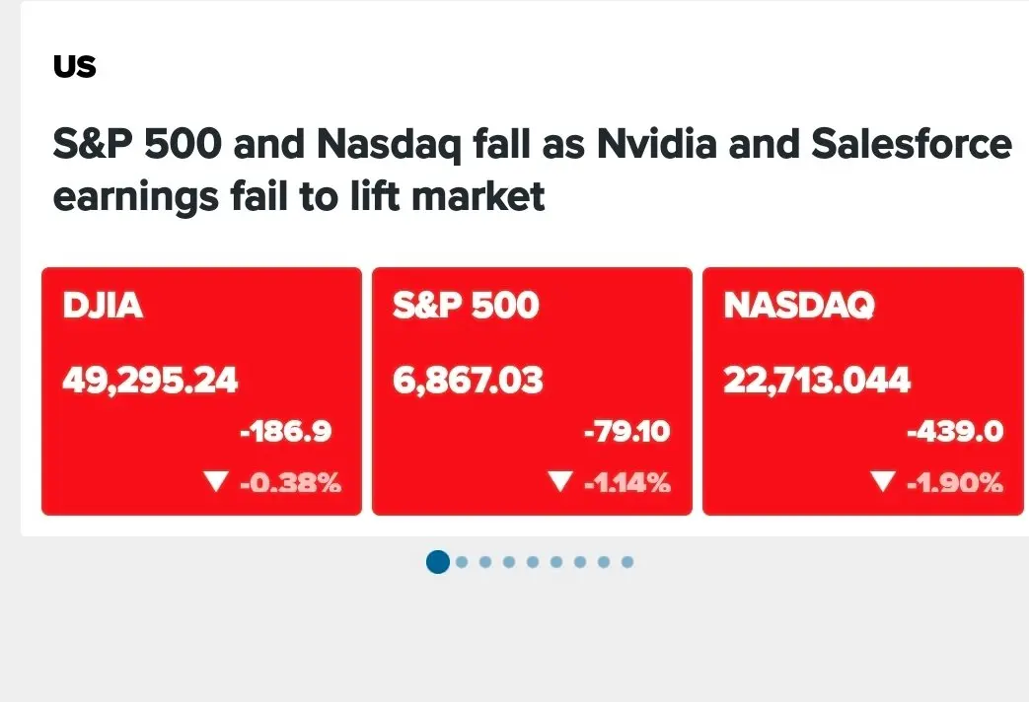Go to the second carousel dot
Screen dimensions: 1029x702
(x=462, y=562)
